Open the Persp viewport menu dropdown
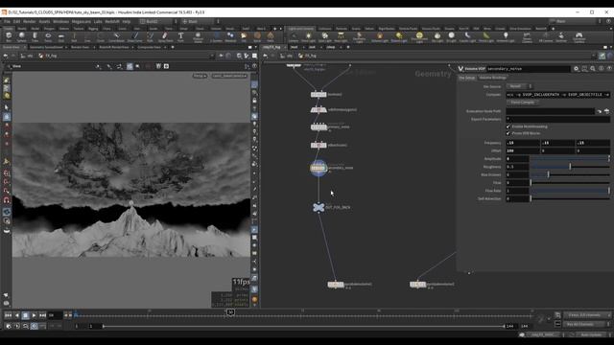This screenshot has width=614, height=345. click(x=200, y=76)
